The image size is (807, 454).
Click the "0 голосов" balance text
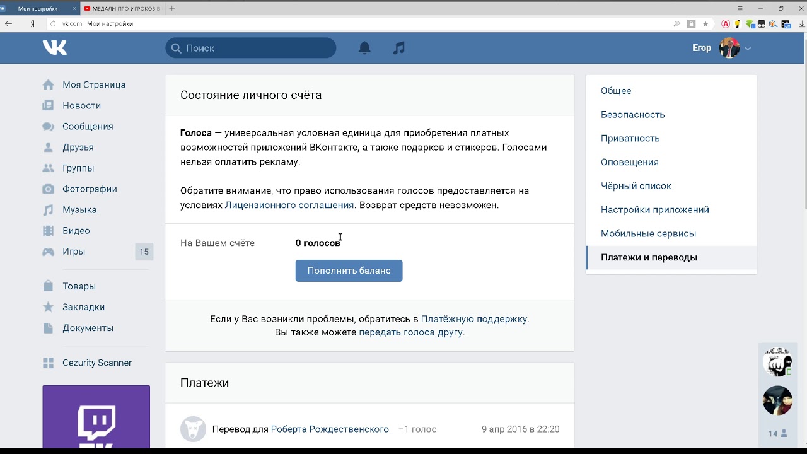point(318,243)
